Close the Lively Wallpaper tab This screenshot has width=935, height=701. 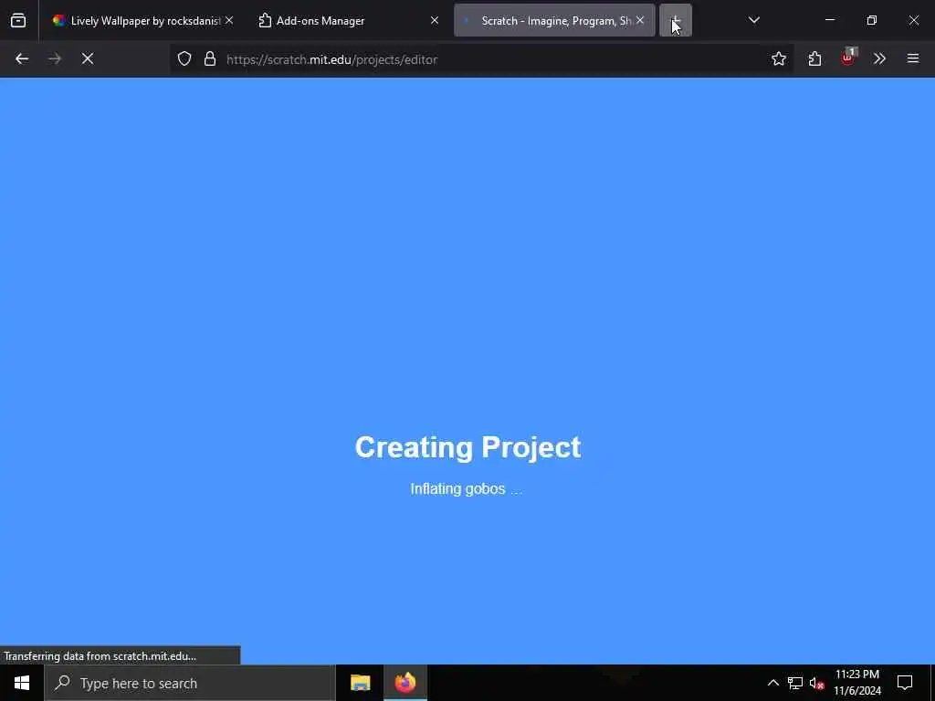tap(229, 21)
